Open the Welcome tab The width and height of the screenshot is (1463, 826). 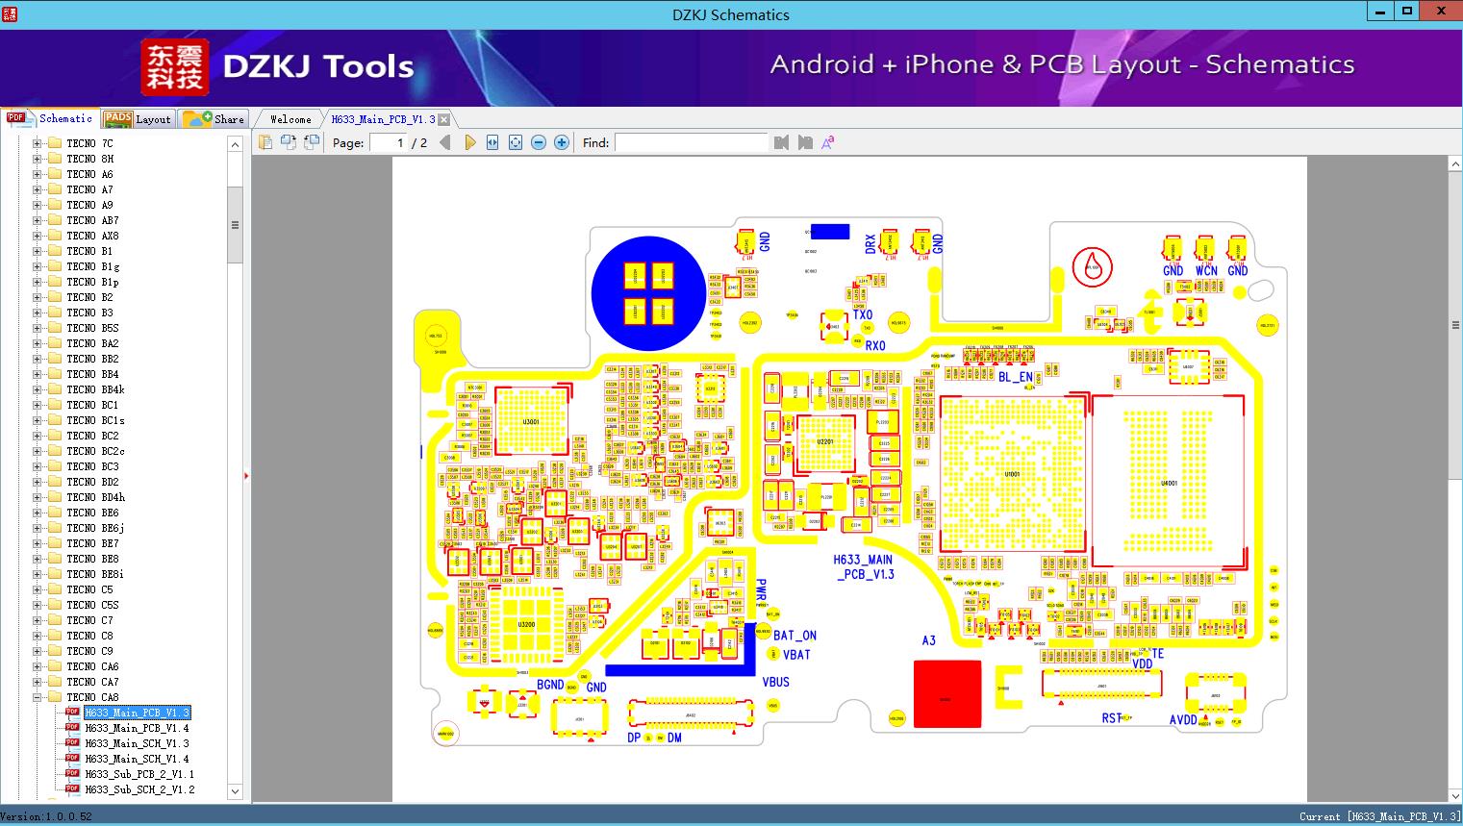click(x=290, y=119)
